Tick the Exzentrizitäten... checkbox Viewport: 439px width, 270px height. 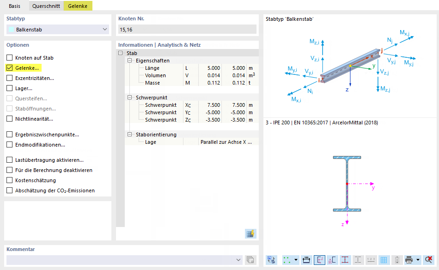(x=10, y=78)
